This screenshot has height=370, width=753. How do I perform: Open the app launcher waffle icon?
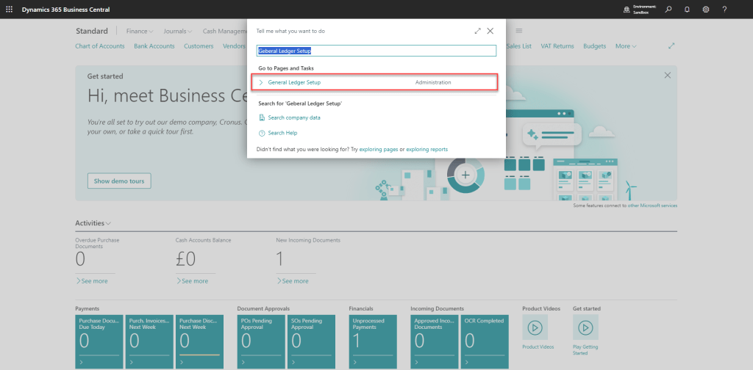click(9, 9)
